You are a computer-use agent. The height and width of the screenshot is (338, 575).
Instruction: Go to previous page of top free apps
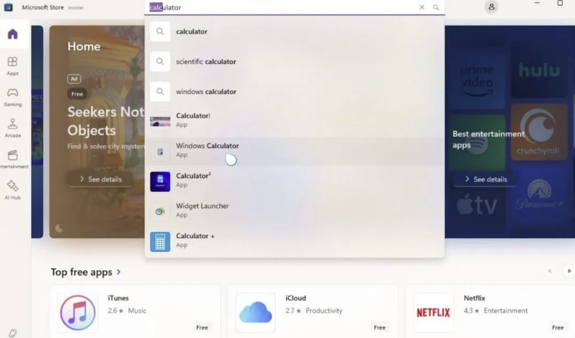(549, 271)
